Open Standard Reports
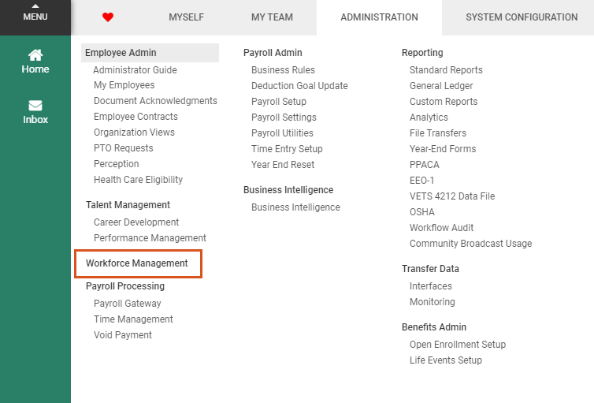 [446, 69]
